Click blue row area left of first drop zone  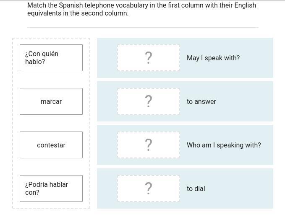click(107, 58)
